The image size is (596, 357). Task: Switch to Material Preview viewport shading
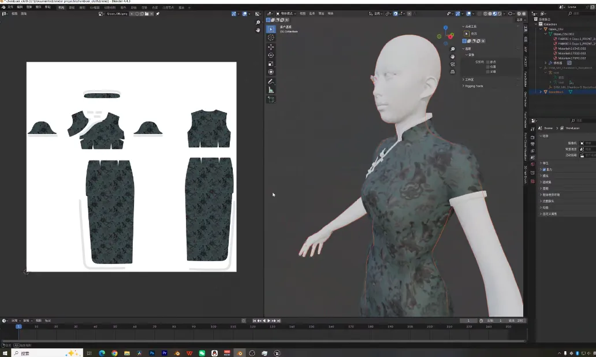[494, 14]
